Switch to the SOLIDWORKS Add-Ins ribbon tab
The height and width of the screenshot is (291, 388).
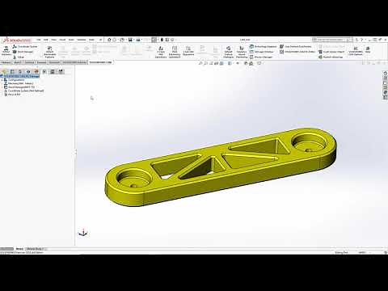pos(74,62)
